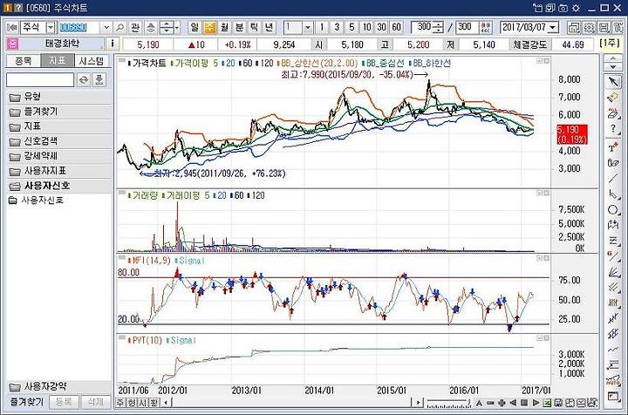Expand the 유형 folder
628x415 pixels.
58,97
